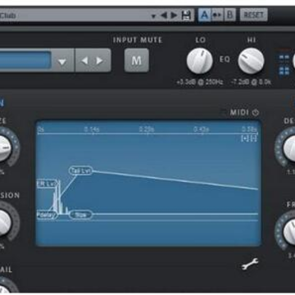
Task: Open the preset list dropdown arrow in top bar
Action: 153,16
